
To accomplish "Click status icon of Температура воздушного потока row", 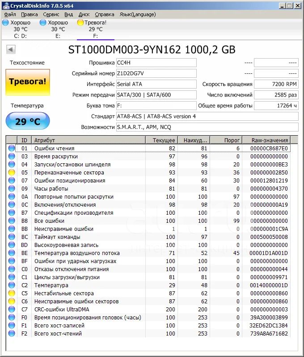I will click(x=12, y=253).
